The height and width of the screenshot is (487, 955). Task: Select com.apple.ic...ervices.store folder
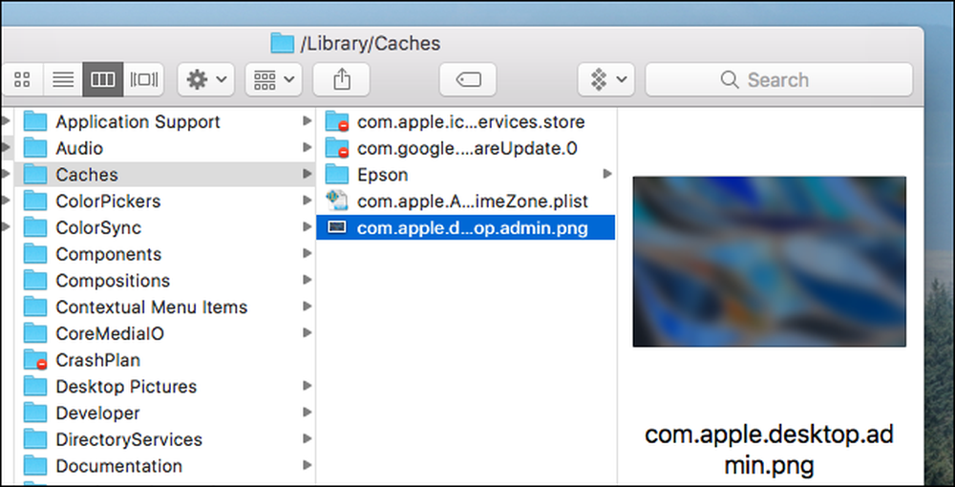click(466, 122)
